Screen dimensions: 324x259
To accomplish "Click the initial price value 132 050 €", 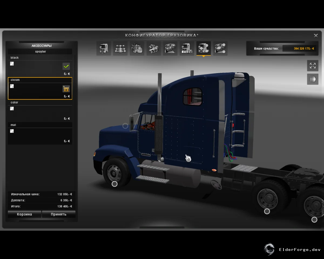I will pos(65,194).
